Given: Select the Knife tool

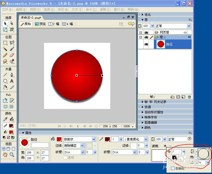Looking at the screenshot, I should 12,87.
